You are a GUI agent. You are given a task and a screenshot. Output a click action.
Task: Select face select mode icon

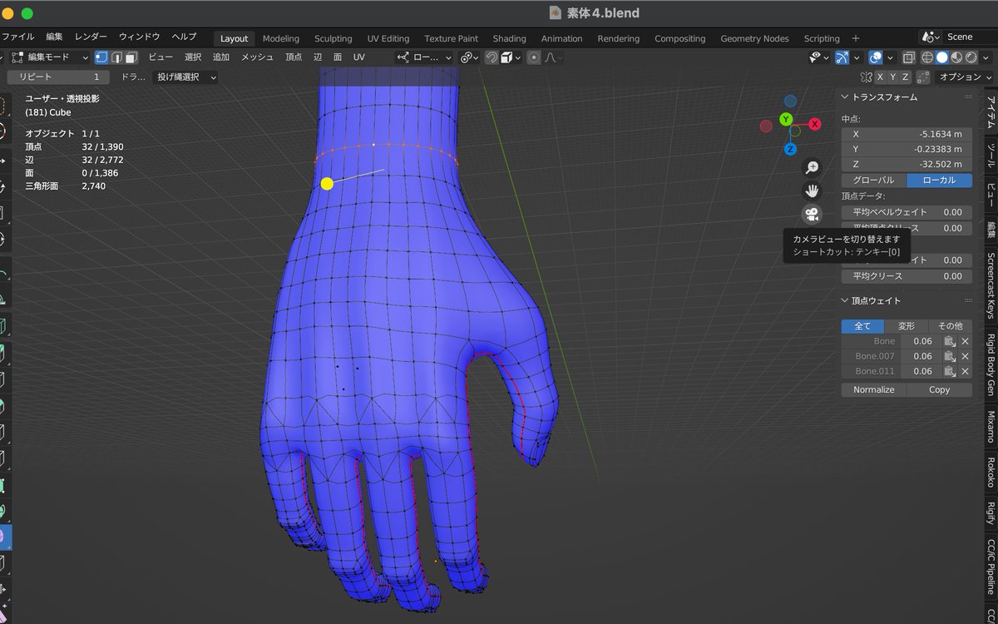(x=131, y=57)
